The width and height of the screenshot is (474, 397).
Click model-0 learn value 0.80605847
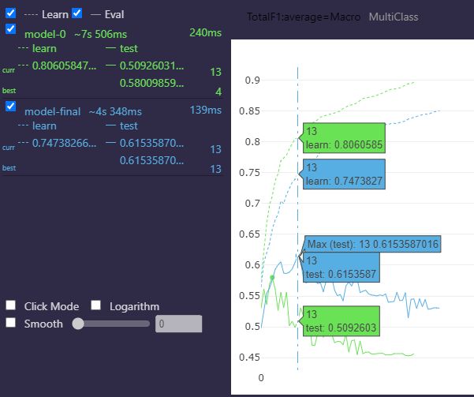click(x=64, y=66)
